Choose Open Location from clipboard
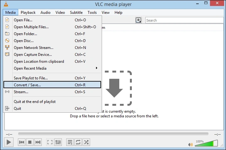 tap(52, 62)
